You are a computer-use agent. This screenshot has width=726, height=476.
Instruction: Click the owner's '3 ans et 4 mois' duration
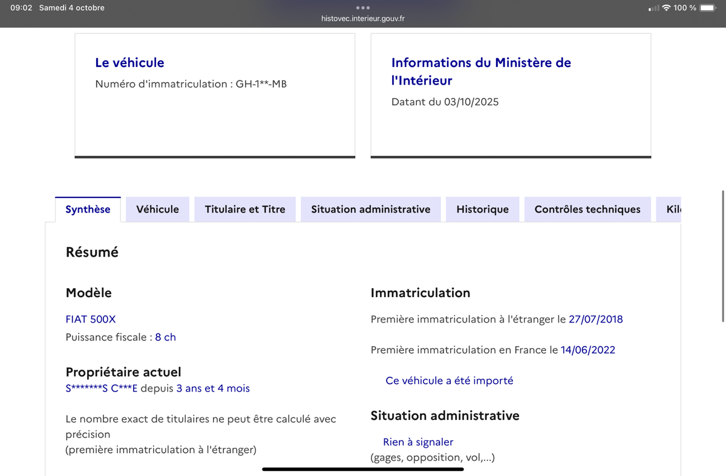pyautogui.click(x=213, y=388)
